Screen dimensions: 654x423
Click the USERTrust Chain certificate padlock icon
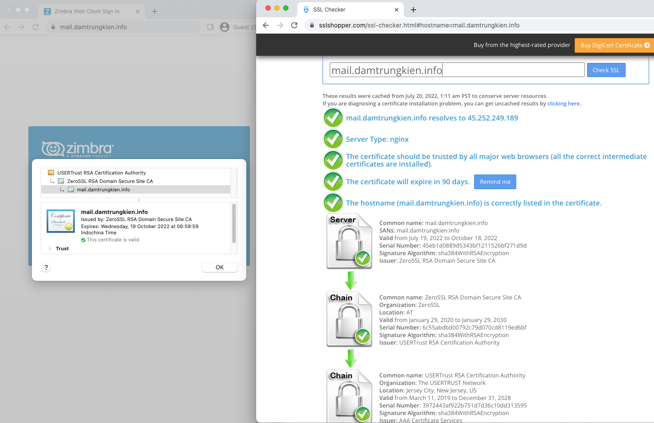pos(350,396)
